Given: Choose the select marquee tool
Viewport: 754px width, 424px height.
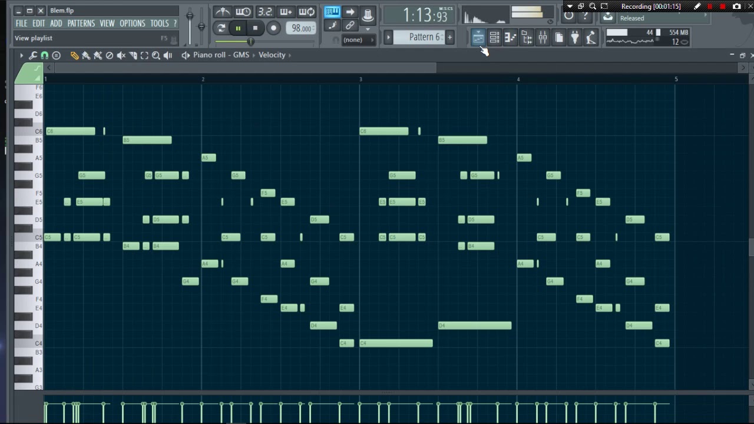Looking at the screenshot, I should [x=144, y=55].
